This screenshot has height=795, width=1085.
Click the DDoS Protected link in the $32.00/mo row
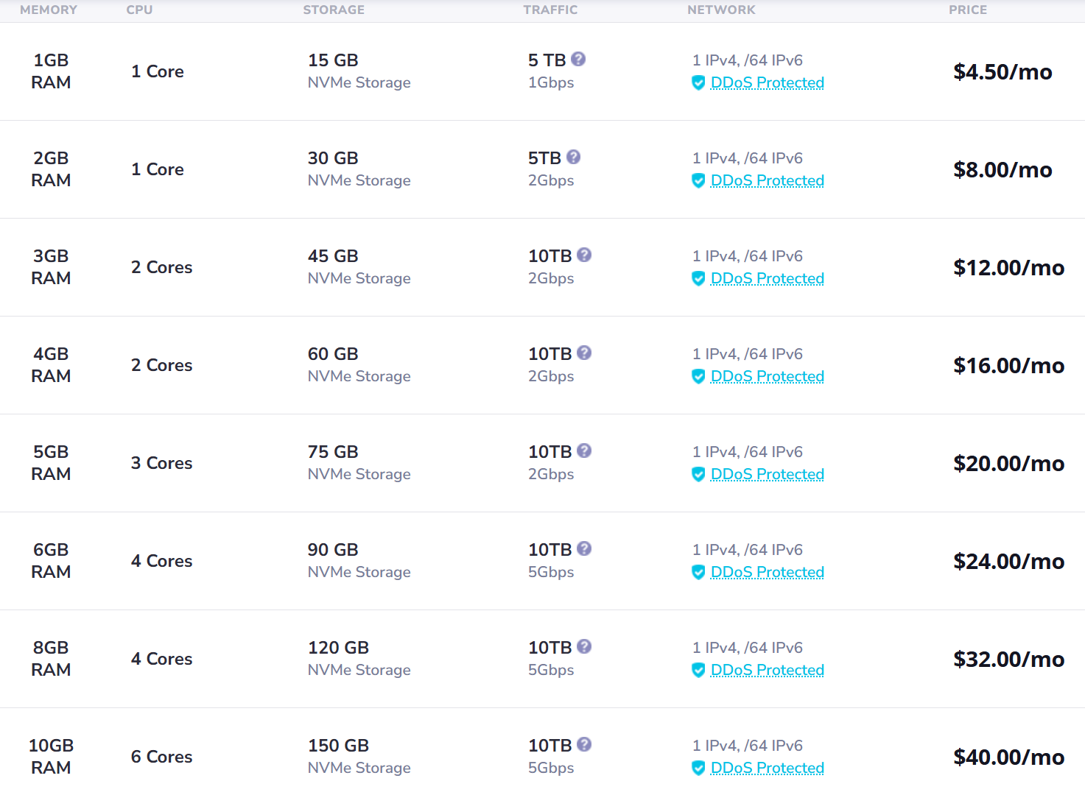point(768,670)
